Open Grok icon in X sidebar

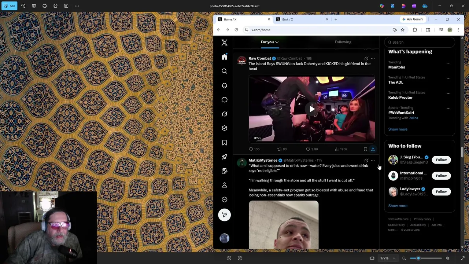coord(224,114)
